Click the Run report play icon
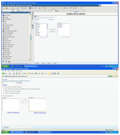The image size is (120, 135). [x=26, y=8]
